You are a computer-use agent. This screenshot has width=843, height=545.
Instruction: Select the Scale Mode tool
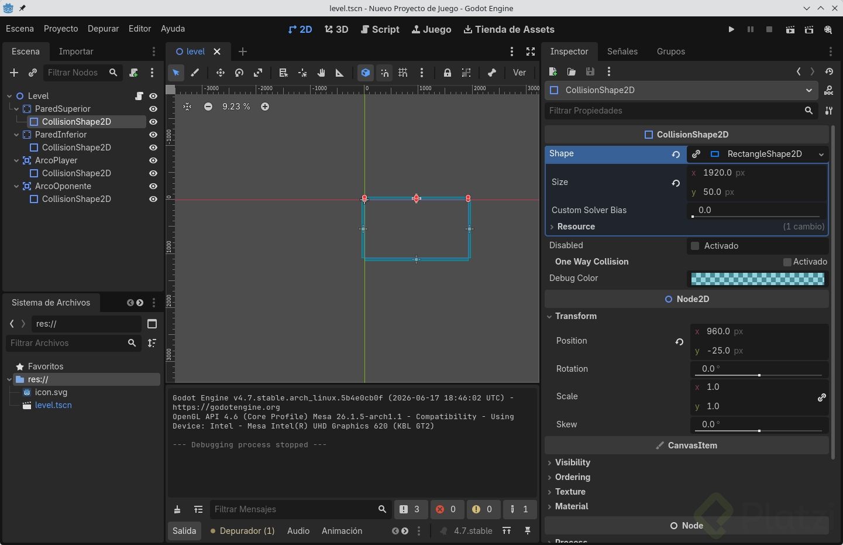point(258,73)
